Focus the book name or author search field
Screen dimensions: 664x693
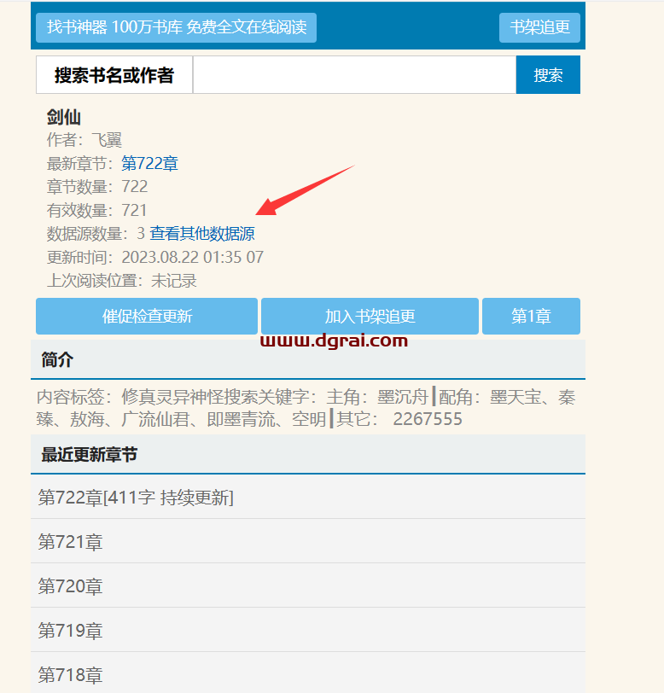click(x=354, y=75)
